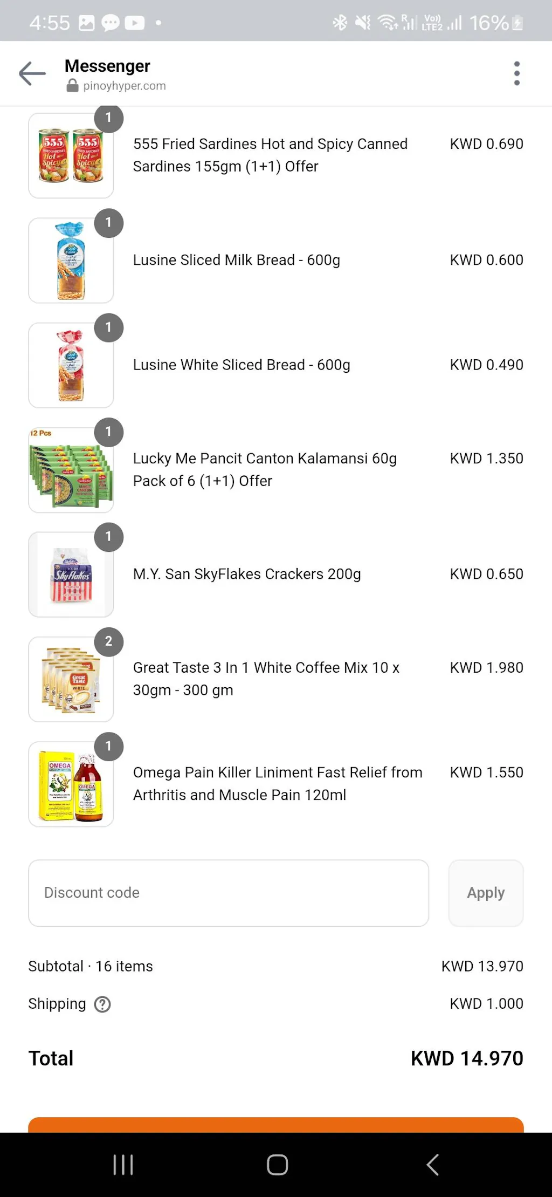Tap the Lucky Me Pancit Canton thumbnail
The width and height of the screenshot is (552, 1197).
click(71, 470)
